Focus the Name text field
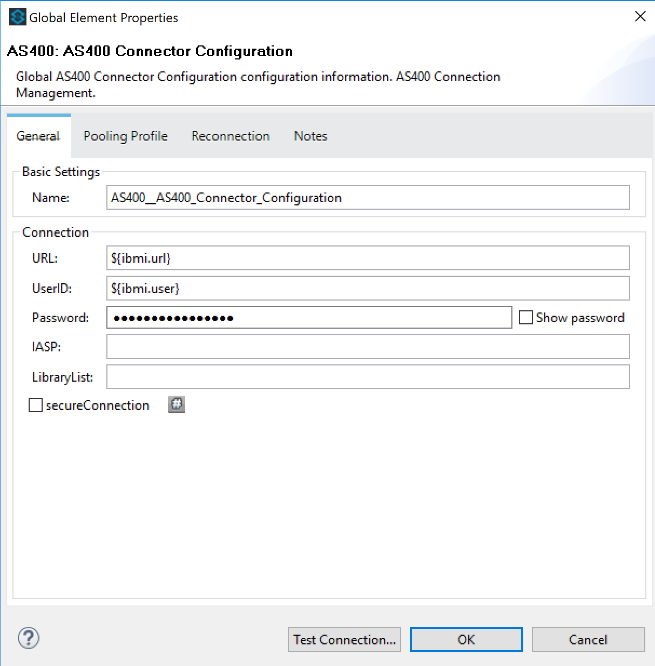The image size is (655, 666). (x=368, y=198)
